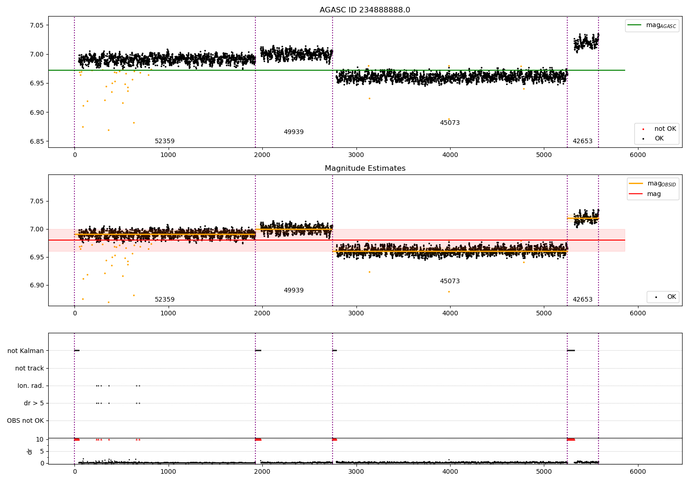
Task: Click the 7.05 y-tick in the Magnitude Estimates plot
Action: [36, 201]
